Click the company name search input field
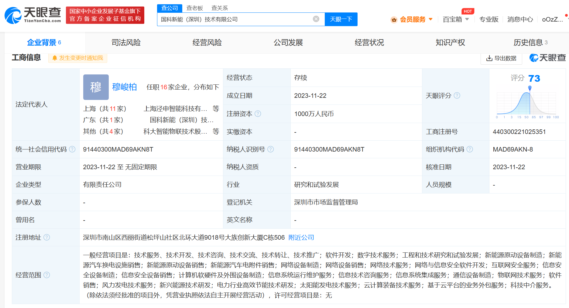569x308 pixels. (234, 19)
